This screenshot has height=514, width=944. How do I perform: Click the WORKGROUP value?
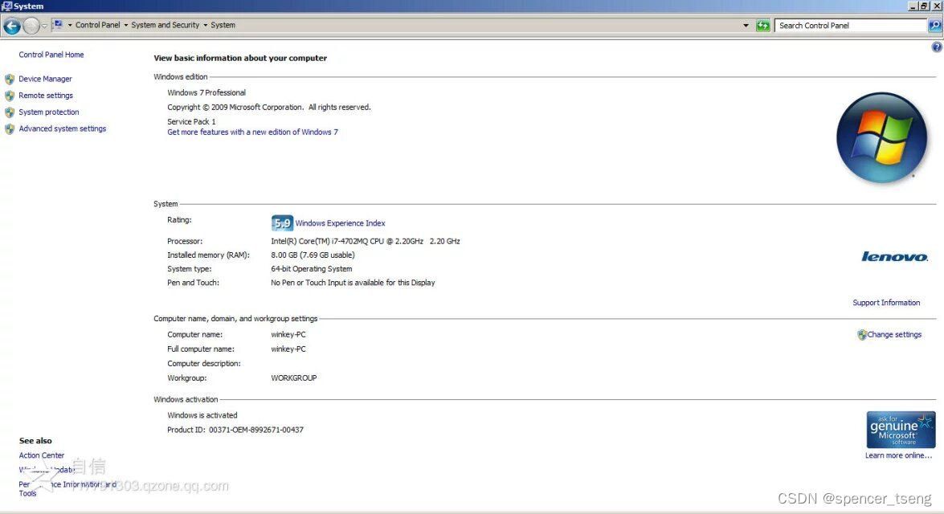click(x=294, y=378)
